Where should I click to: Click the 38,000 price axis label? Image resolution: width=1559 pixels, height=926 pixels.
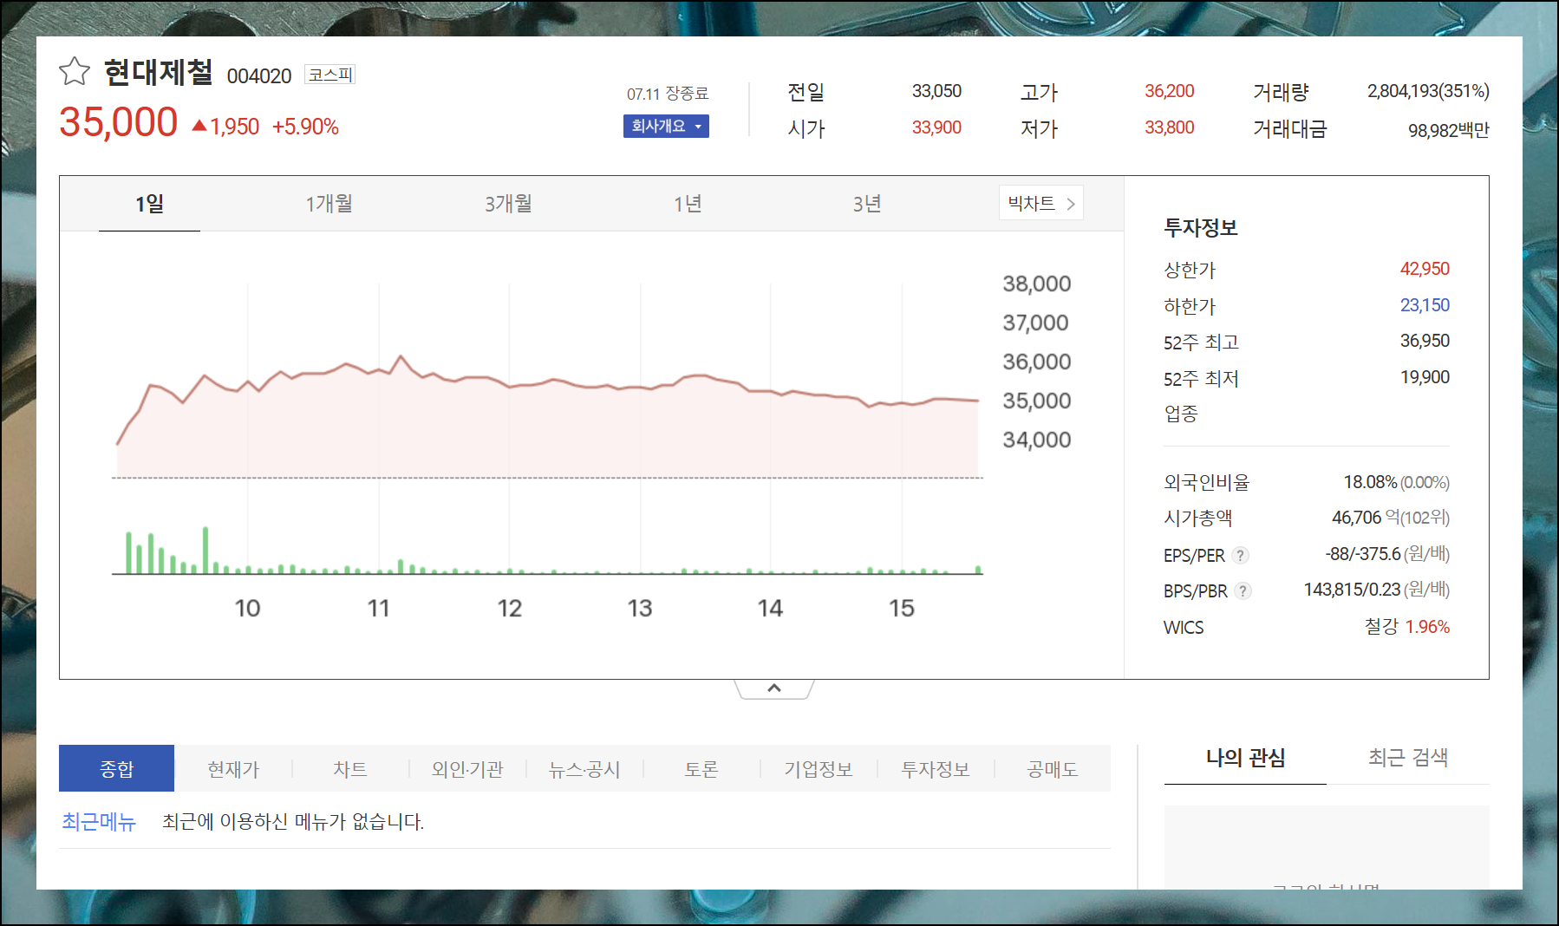(1036, 284)
